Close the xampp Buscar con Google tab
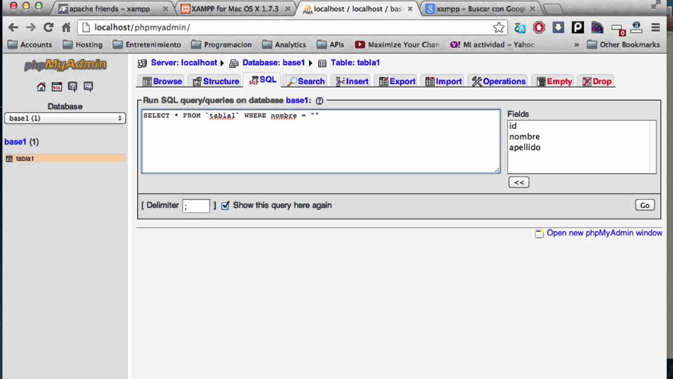Screen dimensions: 673x379 point(533,9)
